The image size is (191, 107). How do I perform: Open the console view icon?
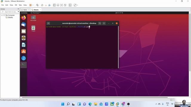70,5
